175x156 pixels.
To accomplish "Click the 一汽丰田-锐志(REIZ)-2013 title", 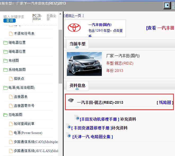I will pos(100,102).
